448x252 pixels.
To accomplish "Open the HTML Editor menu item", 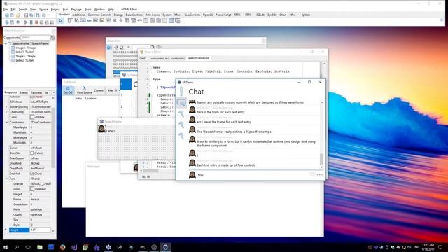I will 129,9.
